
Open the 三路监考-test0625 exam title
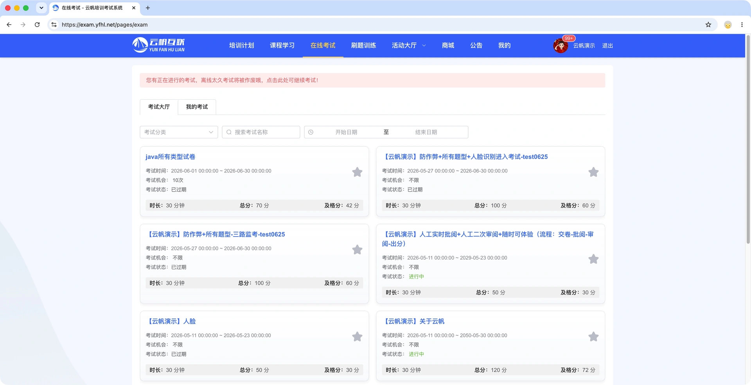[x=215, y=235]
